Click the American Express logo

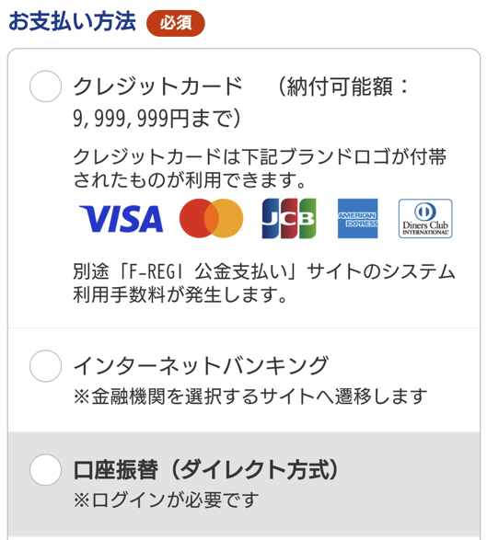358,218
